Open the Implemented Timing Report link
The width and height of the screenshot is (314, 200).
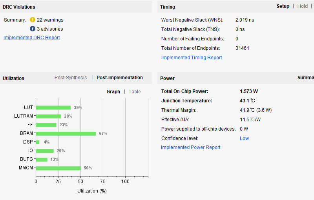tap(192, 58)
